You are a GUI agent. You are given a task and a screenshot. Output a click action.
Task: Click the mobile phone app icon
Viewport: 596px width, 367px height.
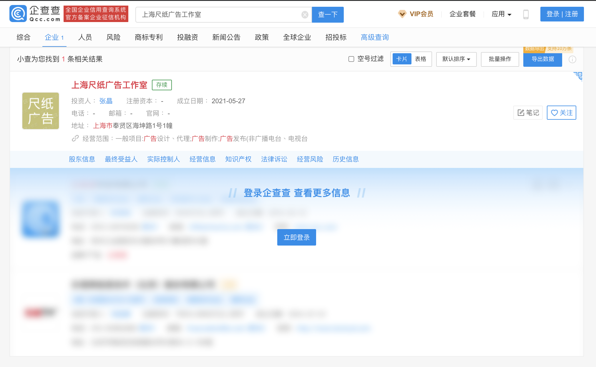[526, 14]
